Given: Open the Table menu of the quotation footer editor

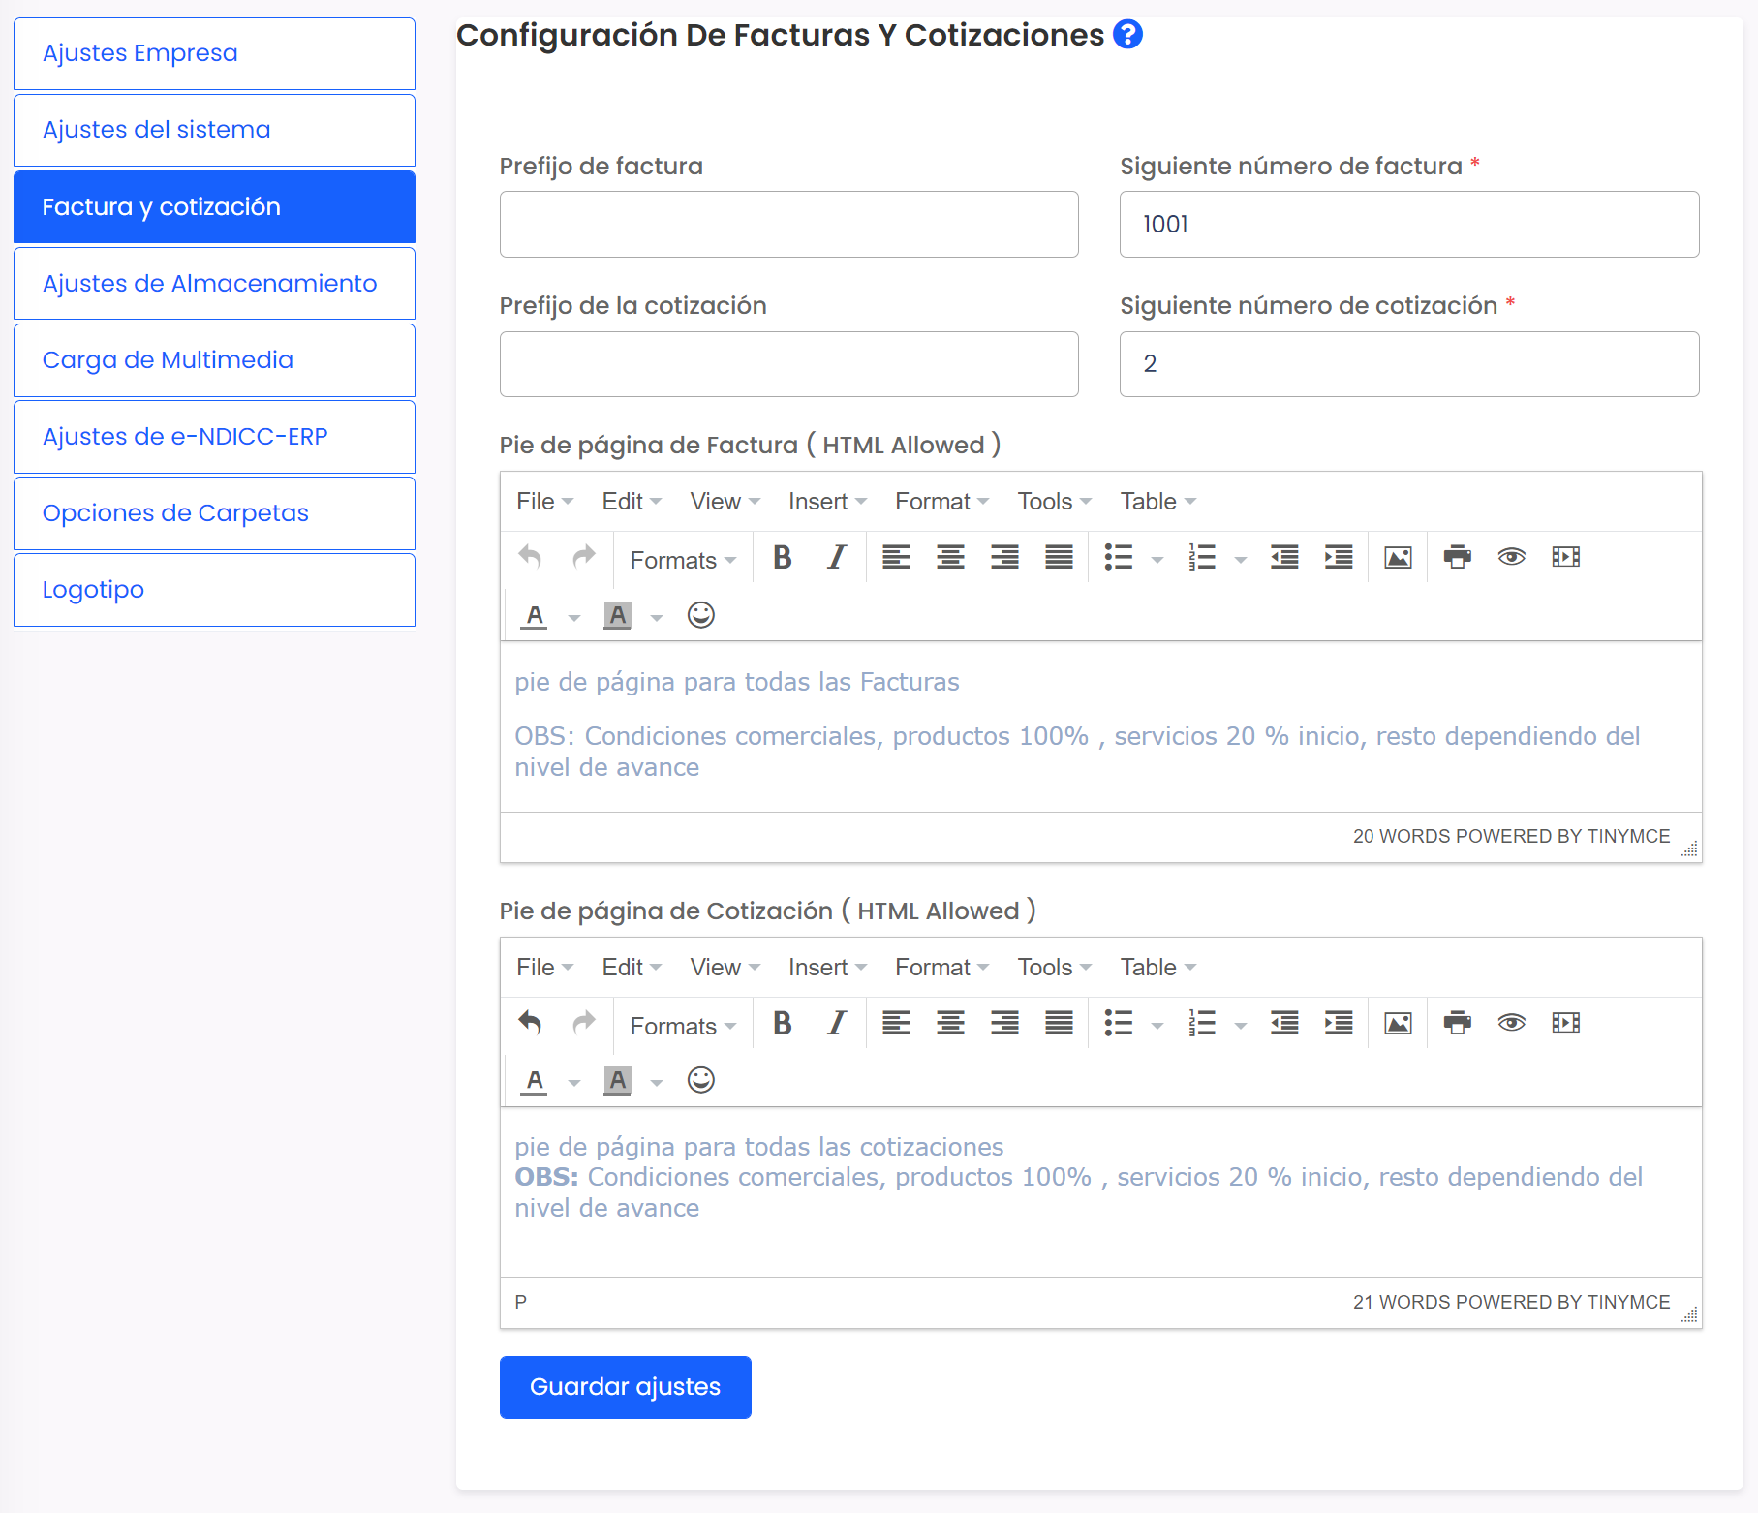Looking at the screenshot, I should coord(1157,968).
